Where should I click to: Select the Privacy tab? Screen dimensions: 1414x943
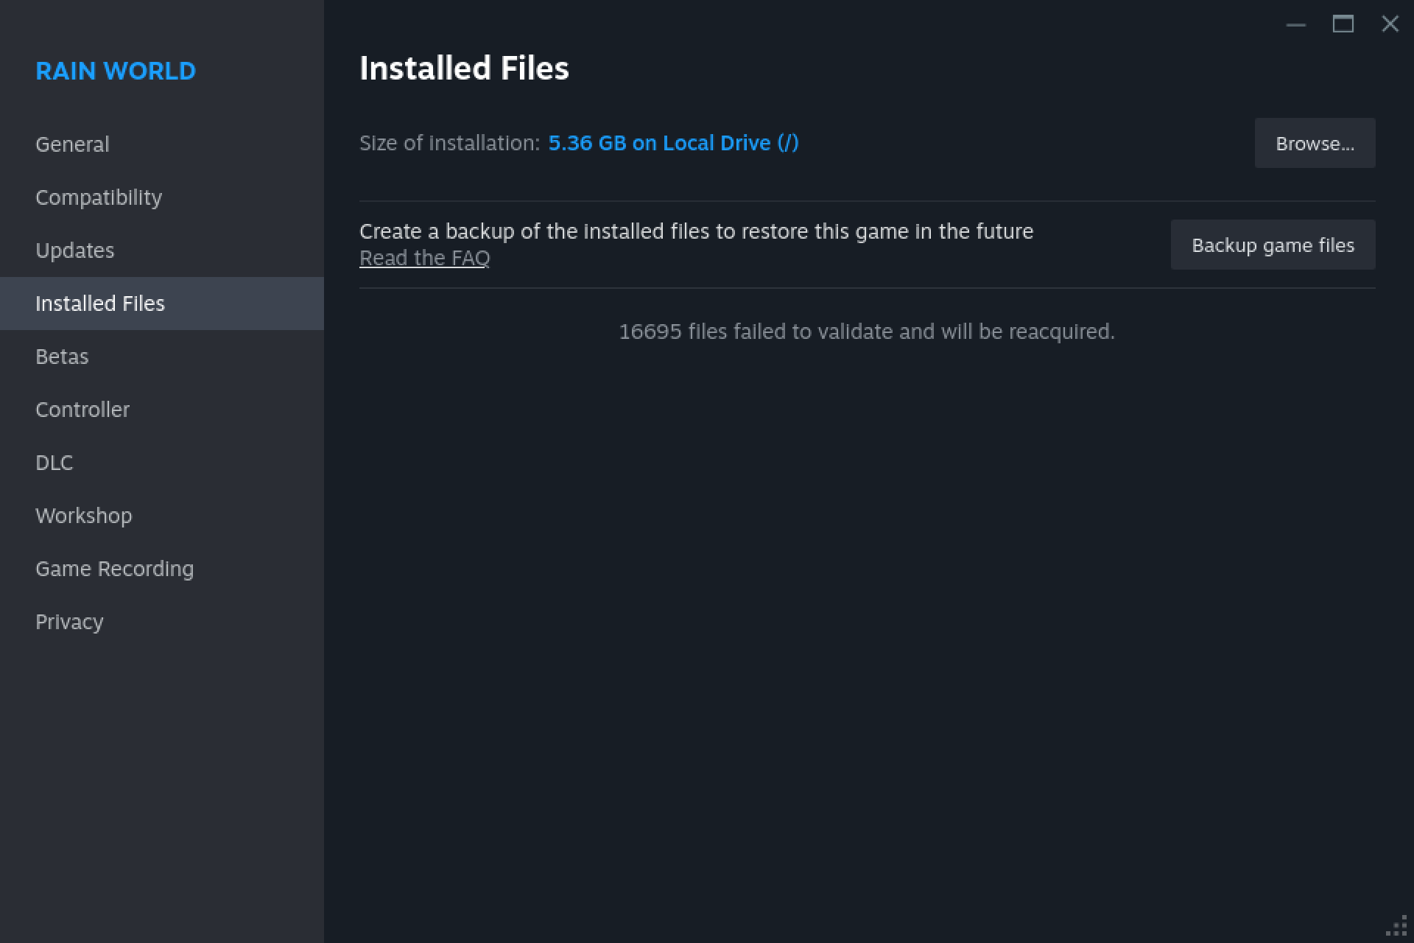click(x=161, y=622)
